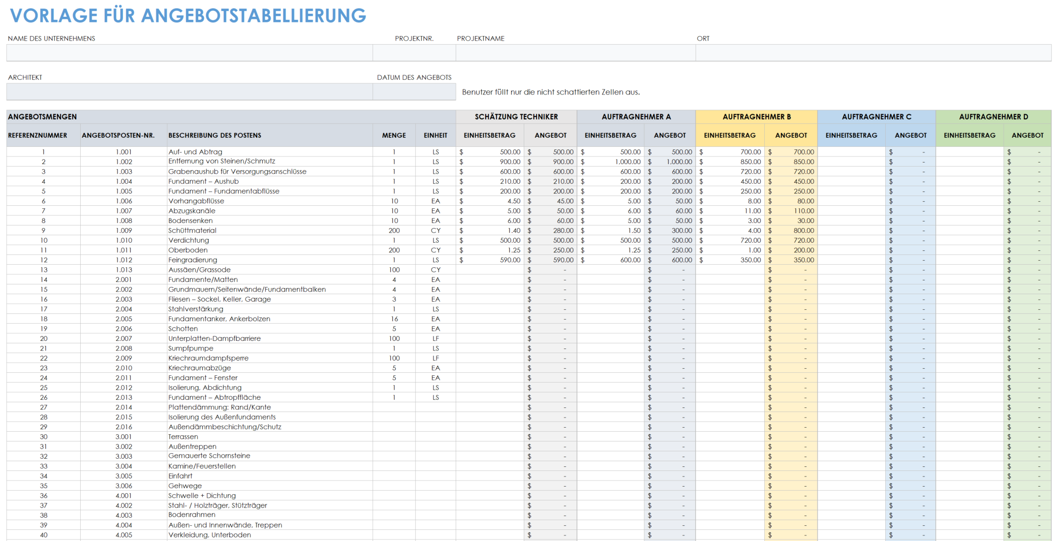Image resolution: width=1061 pixels, height=541 pixels.
Task: Select item number 3.001 cell
Action: pos(123,437)
